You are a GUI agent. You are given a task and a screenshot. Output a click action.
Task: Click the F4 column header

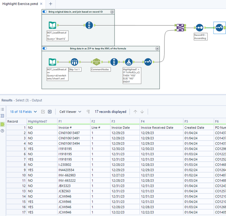tap(161, 121)
